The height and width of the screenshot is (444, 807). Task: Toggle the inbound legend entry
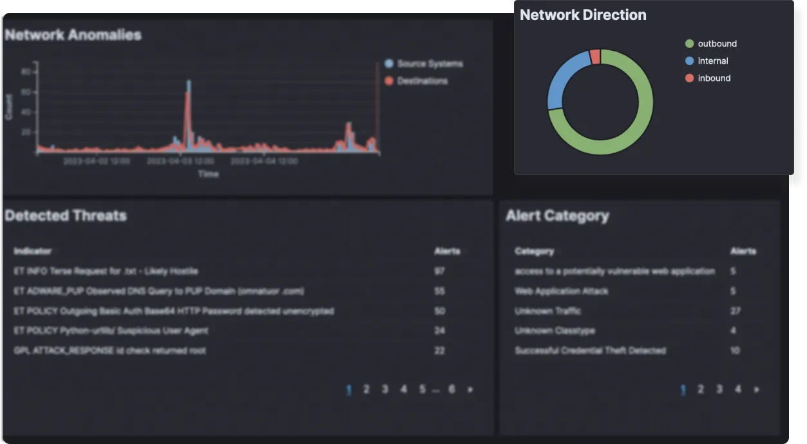(x=714, y=78)
